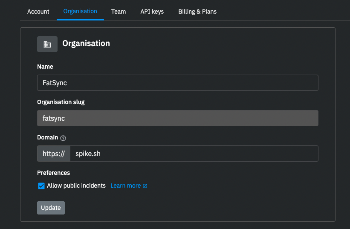350x229 pixels.
Task: Click the Domain field label
Action: point(48,137)
